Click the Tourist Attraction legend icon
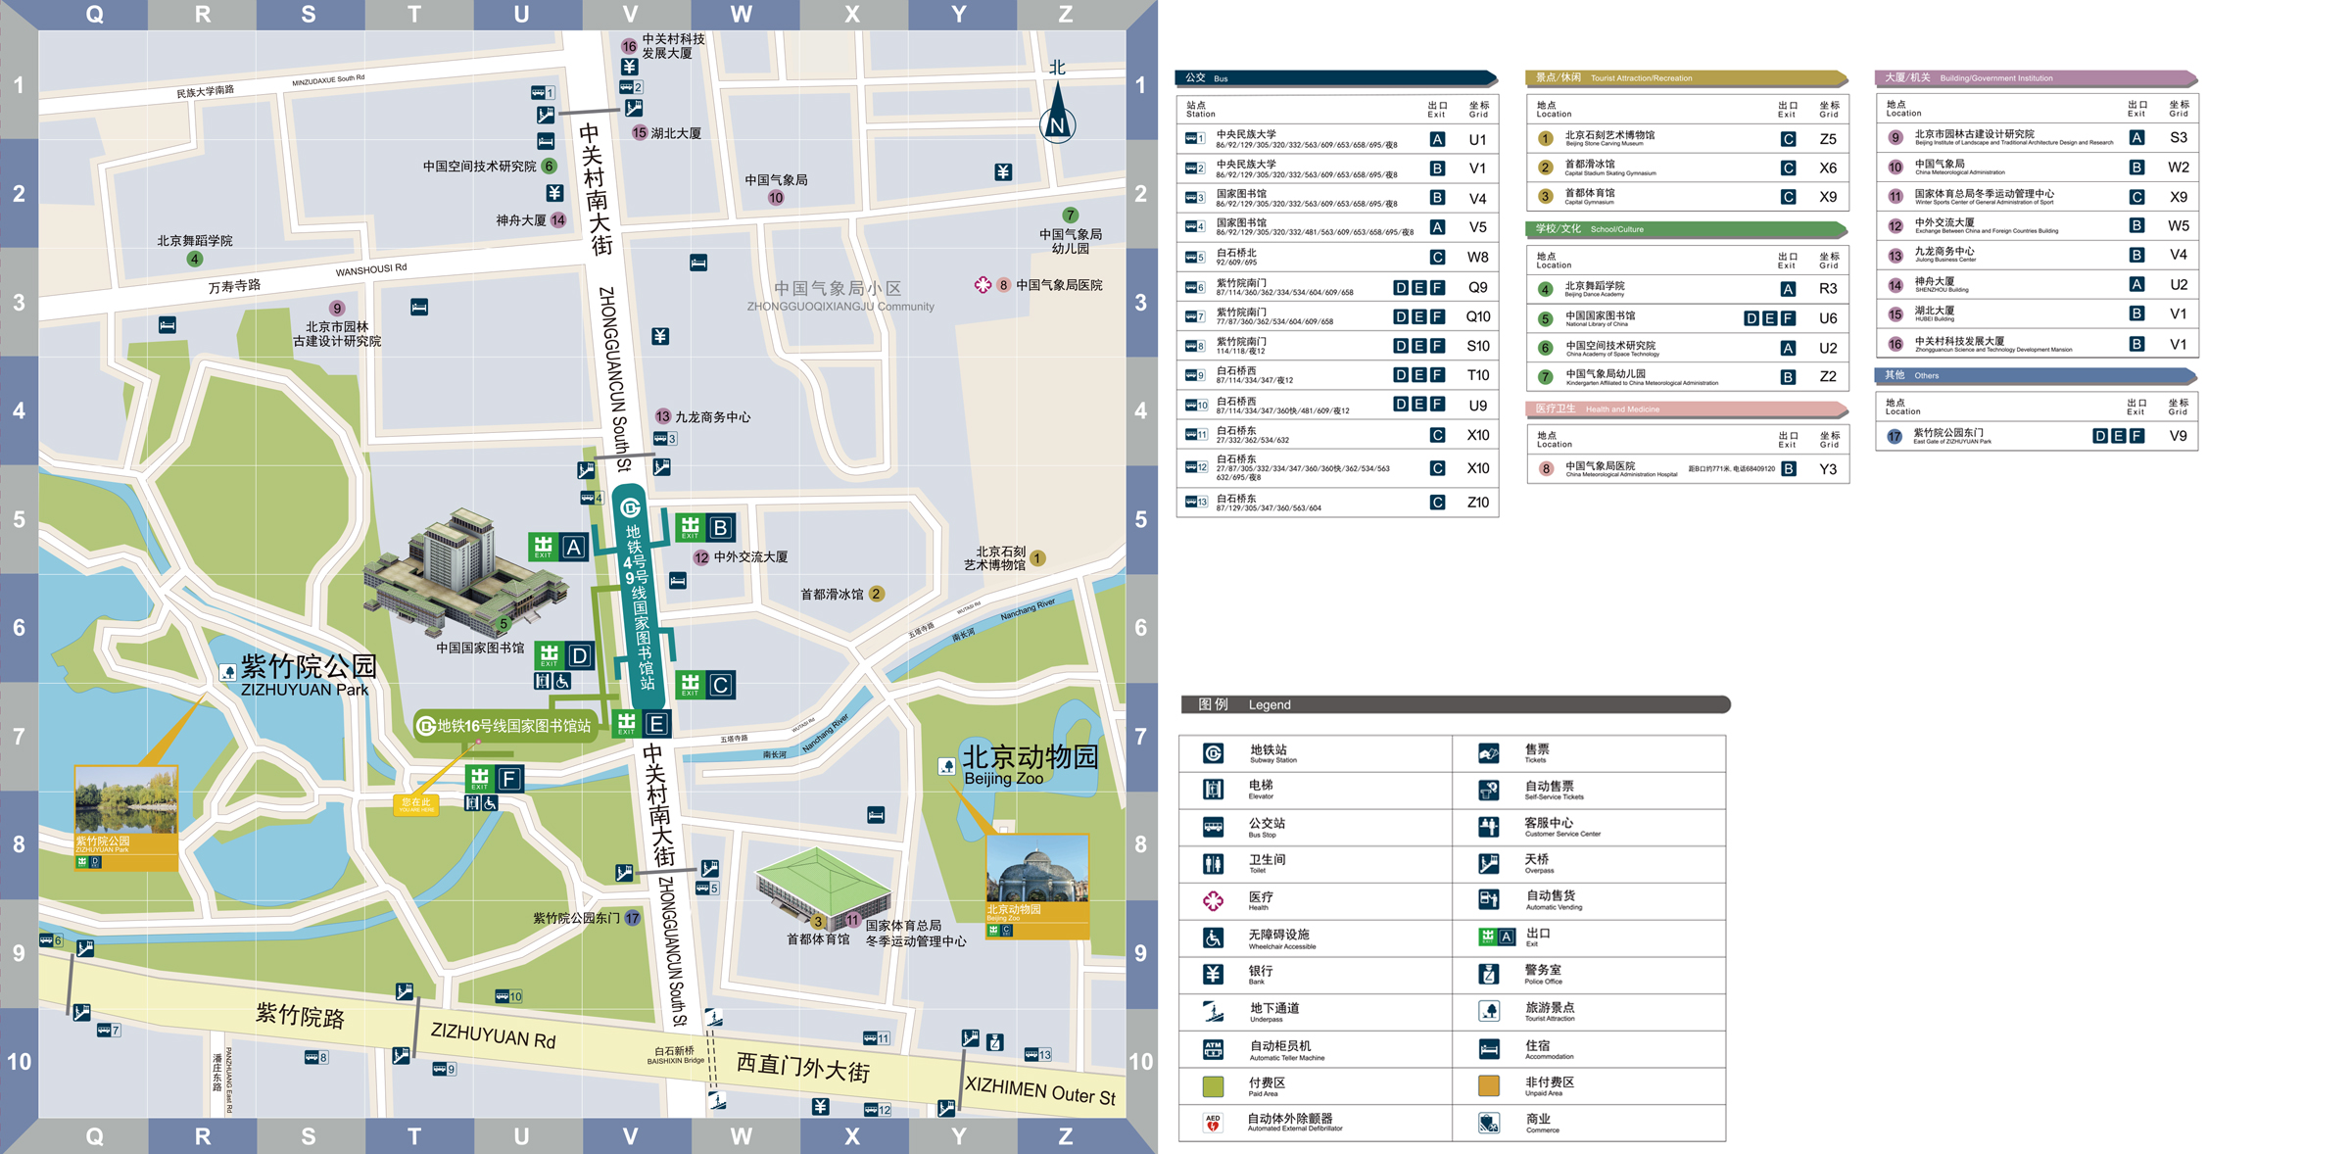Viewport: 2351px width, 1154px height. [x=1489, y=1011]
